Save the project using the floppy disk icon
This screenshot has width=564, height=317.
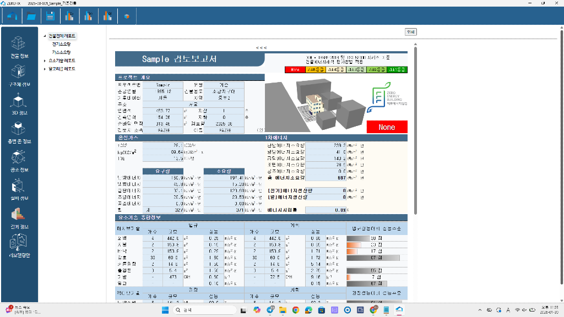click(50, 16)
